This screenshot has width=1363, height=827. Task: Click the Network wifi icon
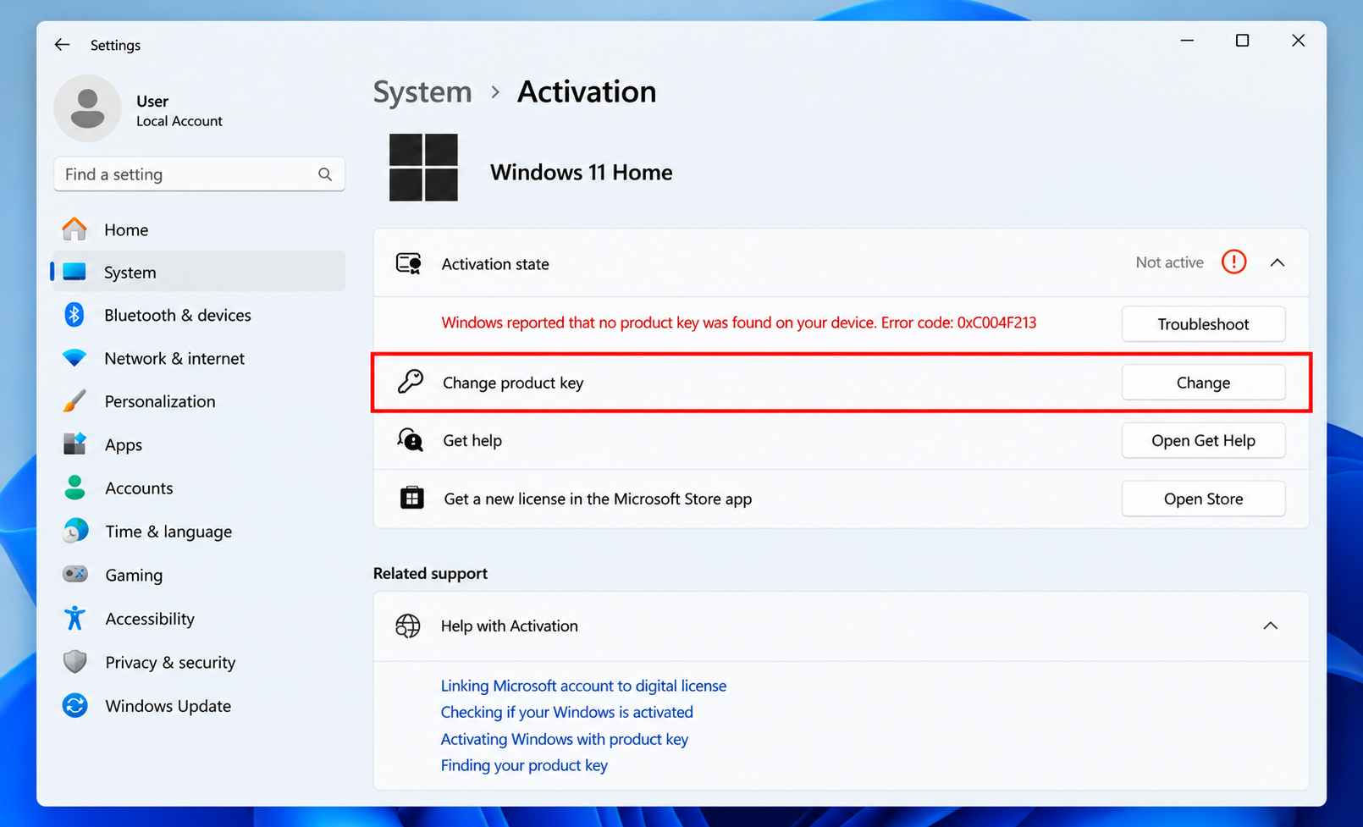(74, 358)
